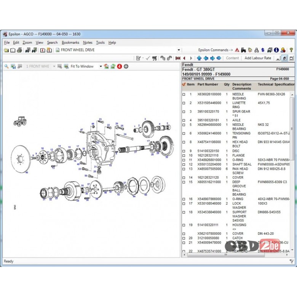Click the shopping cart icon
Image resolution: width=297 pixels, height=297 pixels.
(155, 58)
